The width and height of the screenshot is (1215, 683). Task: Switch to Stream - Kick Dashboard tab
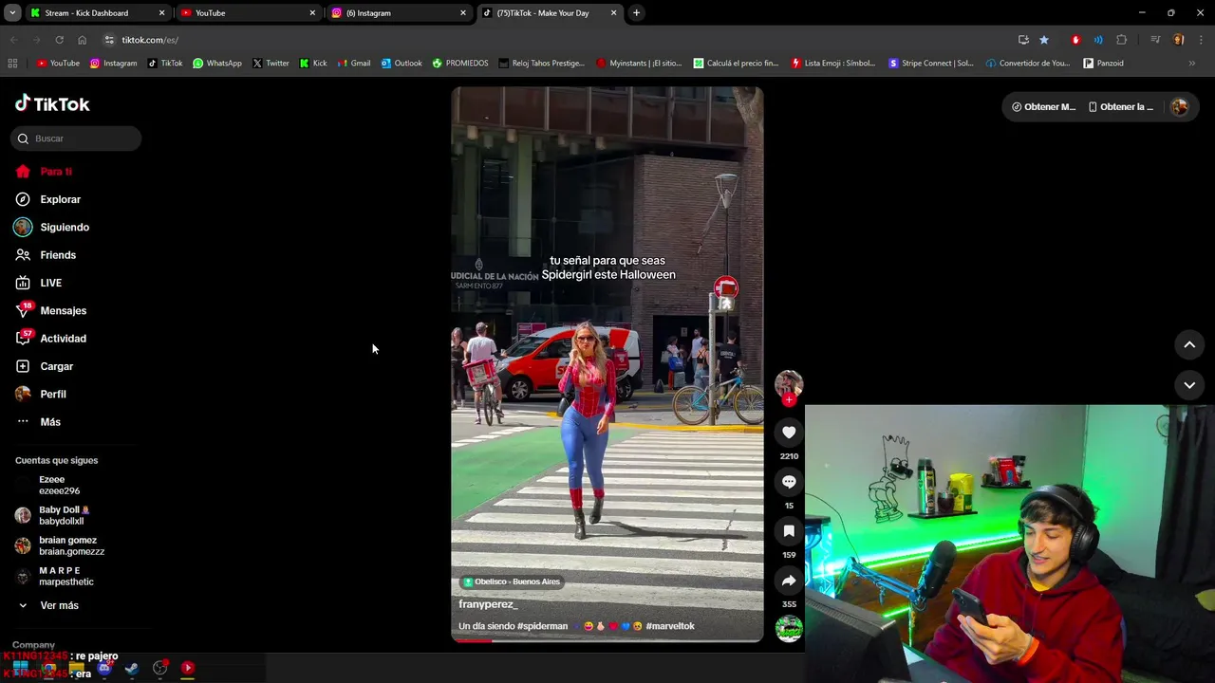click(97, 13)
